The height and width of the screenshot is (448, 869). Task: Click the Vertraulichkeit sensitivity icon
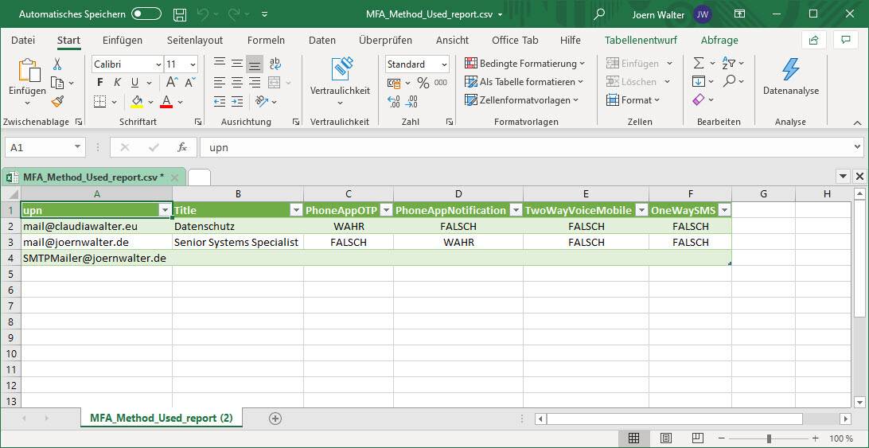click(x=340, y=76)
